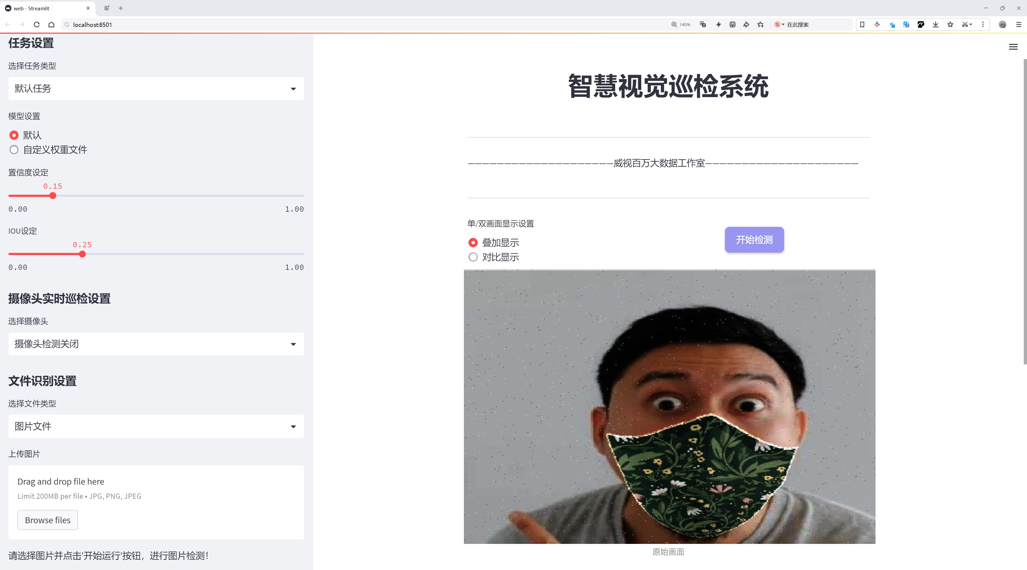
Task: Open the colorful AI assistant extension
Action: (877, 25)
